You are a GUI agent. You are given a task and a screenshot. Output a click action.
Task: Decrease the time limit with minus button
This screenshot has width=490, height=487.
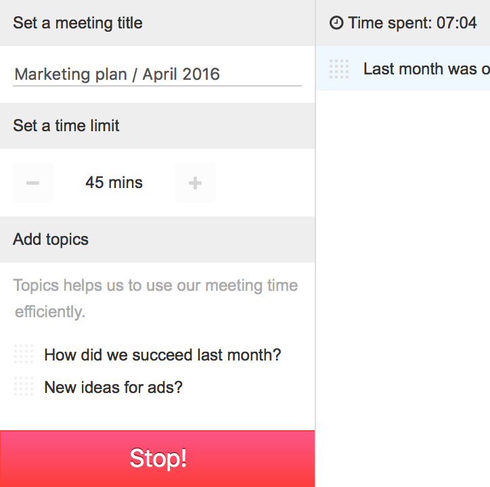pos(32,183)
